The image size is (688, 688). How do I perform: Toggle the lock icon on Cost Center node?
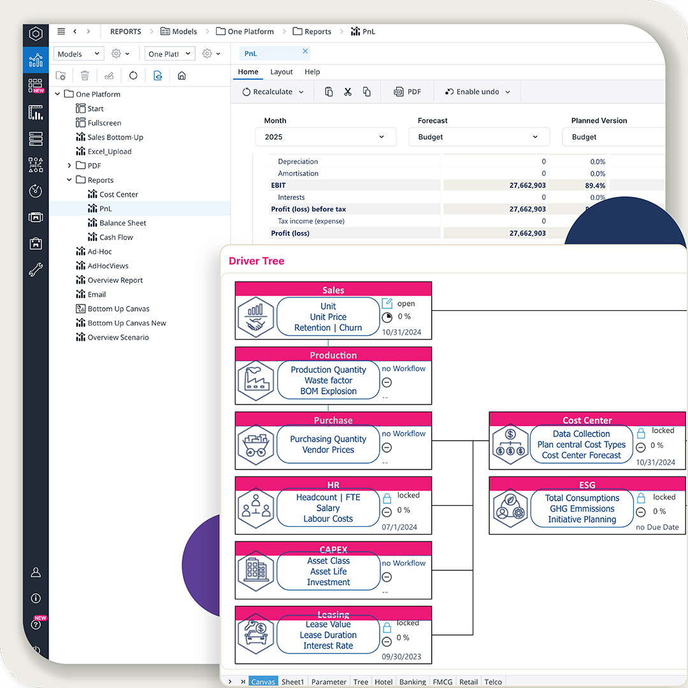click(x=641, y=432)
